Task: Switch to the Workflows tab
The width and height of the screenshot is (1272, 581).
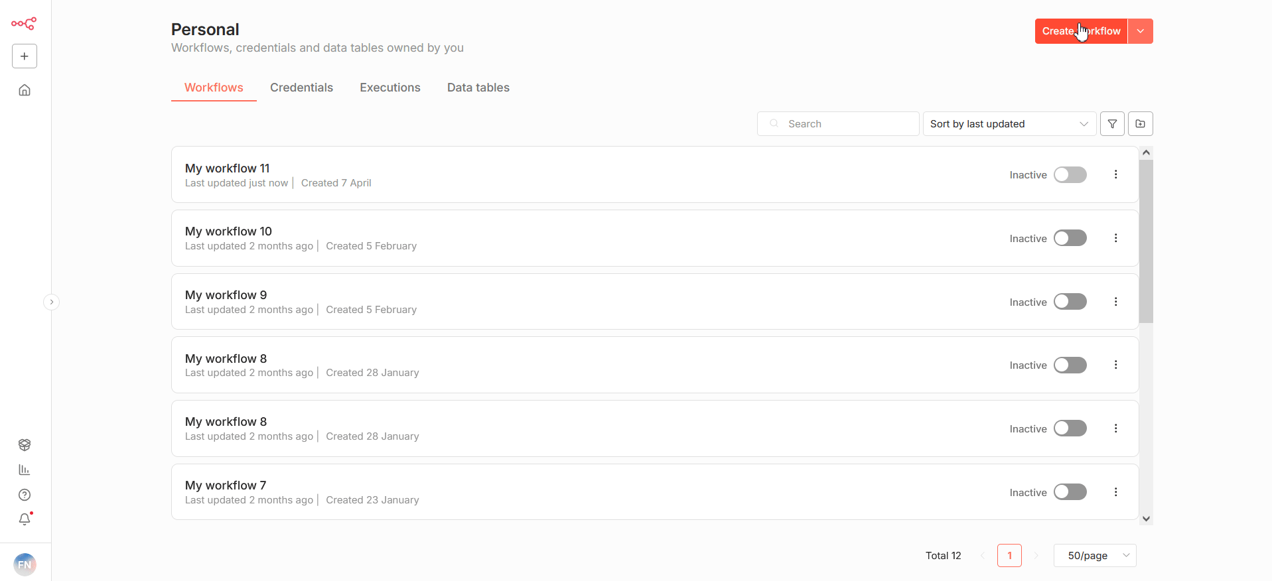Action: [x=214, y=88]
